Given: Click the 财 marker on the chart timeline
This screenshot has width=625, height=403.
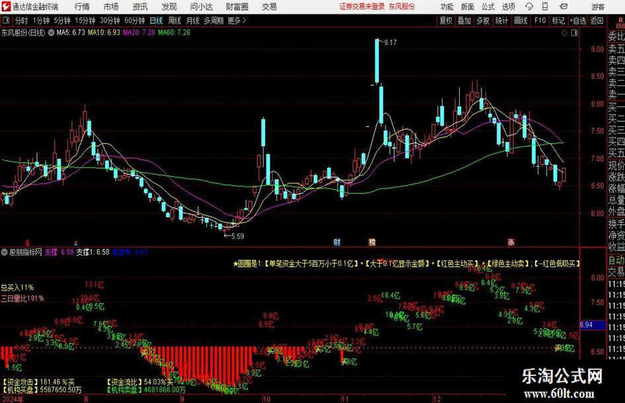Looking at the screenshot, I should tap(337, 242).
